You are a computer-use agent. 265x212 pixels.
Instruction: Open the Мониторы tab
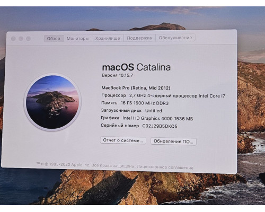(78, 39)
